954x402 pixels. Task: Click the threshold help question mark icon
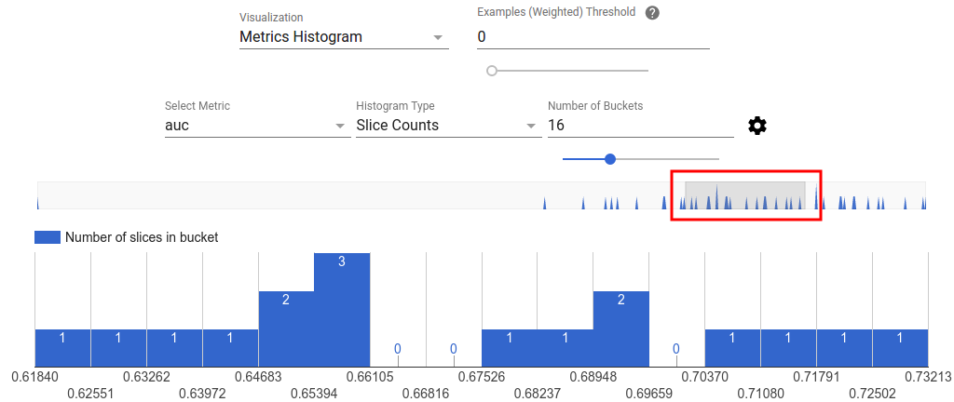coord(652,13)
